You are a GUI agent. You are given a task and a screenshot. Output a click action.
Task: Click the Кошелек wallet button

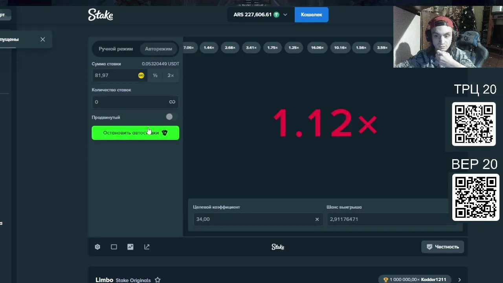point(312,15)
